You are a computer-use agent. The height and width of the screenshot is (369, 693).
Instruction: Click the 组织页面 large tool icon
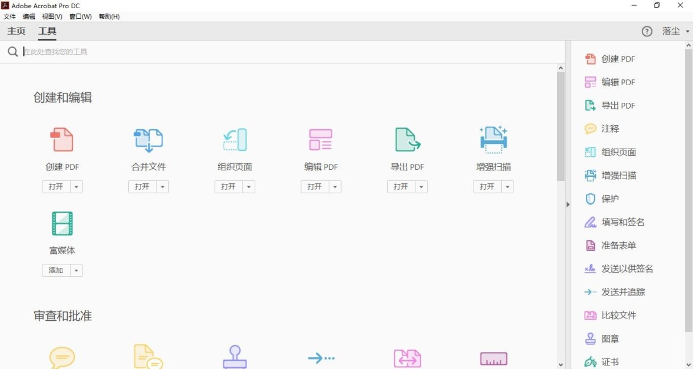(235, 140)
